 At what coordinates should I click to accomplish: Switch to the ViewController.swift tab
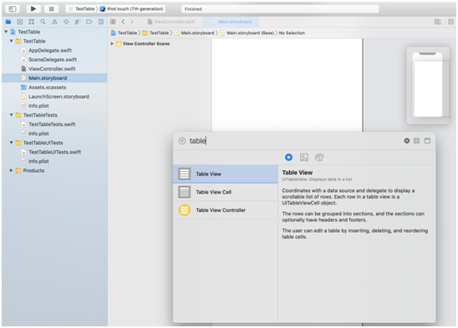coord(171,22)
